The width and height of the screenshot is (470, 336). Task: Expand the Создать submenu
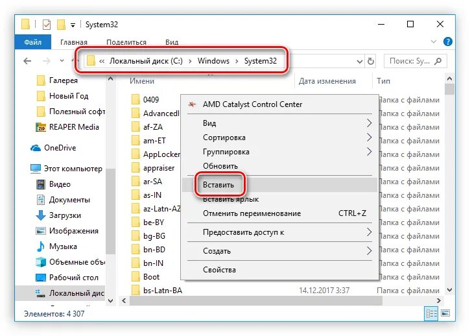coord(279,251)
